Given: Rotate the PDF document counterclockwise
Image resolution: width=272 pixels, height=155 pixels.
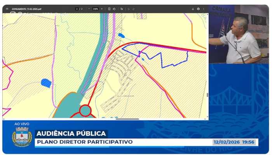Looking at the screenshot, I should [114, 9].
